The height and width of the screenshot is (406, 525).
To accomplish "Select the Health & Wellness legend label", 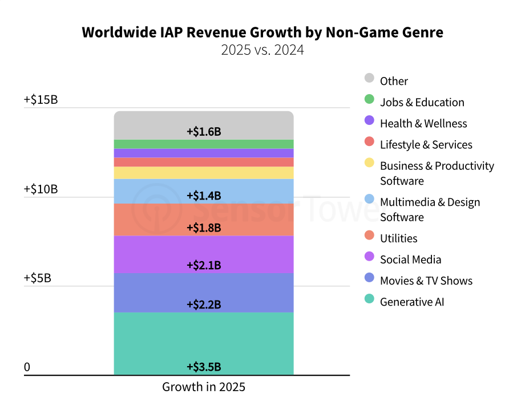I will (x=423, y=124).
